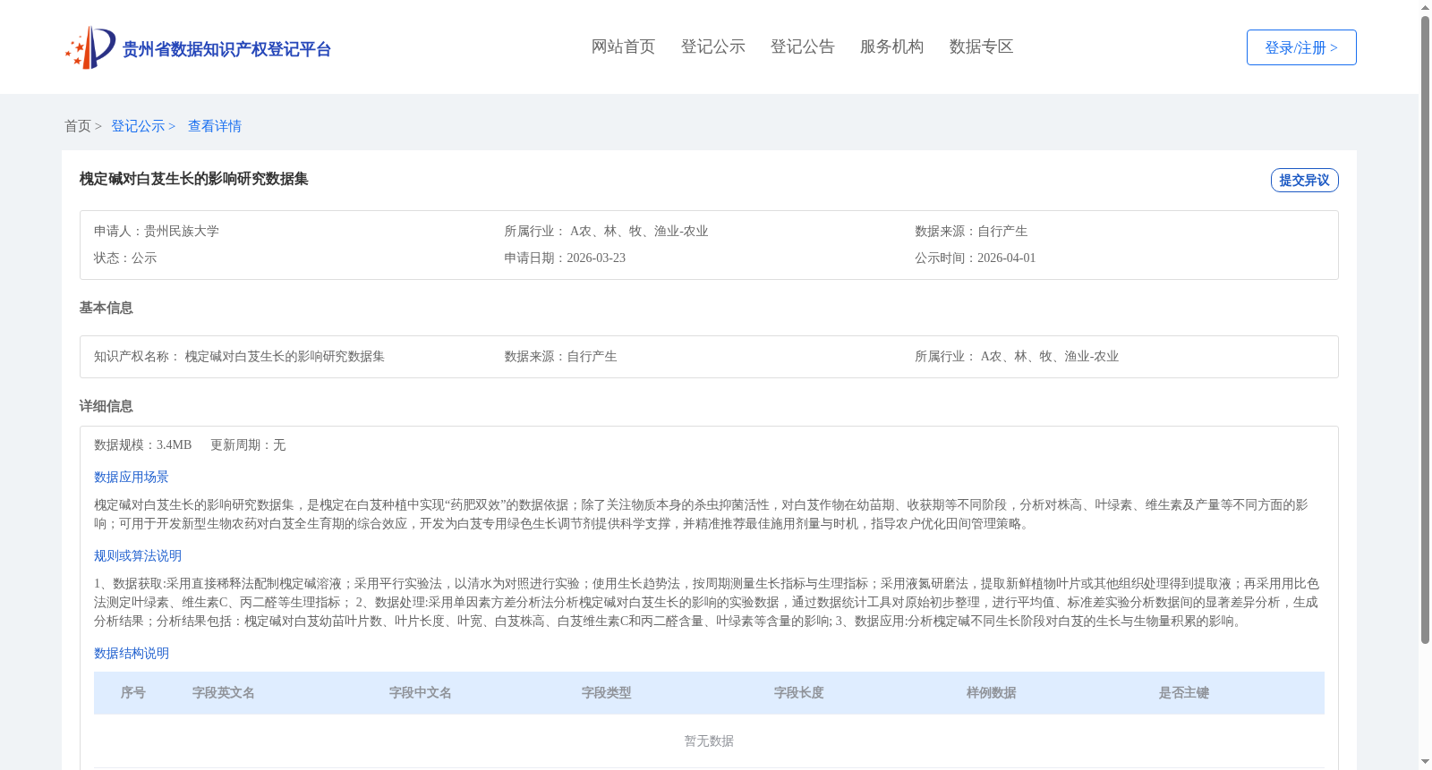Viewport: 1432px width, 770px height.
Task: Click 登记公示 breadcrumb link
Action: tap(138, 126)
